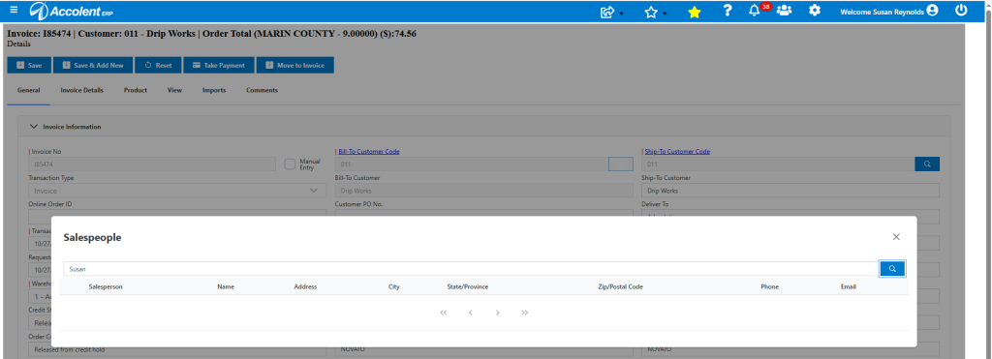Sort by State/Province column header

[468, 287]
